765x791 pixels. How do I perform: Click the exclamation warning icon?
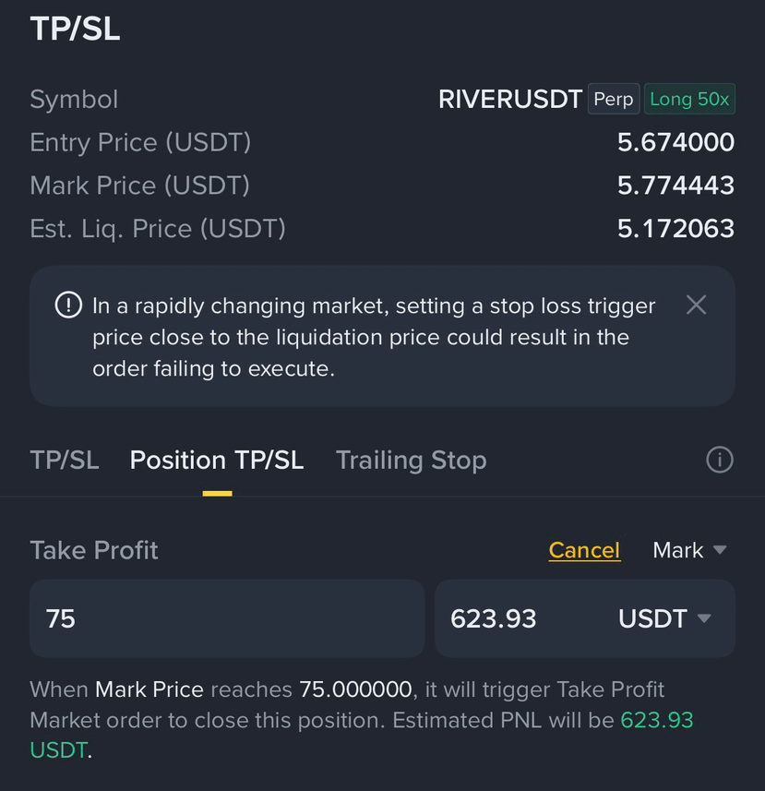pyautogui.click(x=68, y=305)
